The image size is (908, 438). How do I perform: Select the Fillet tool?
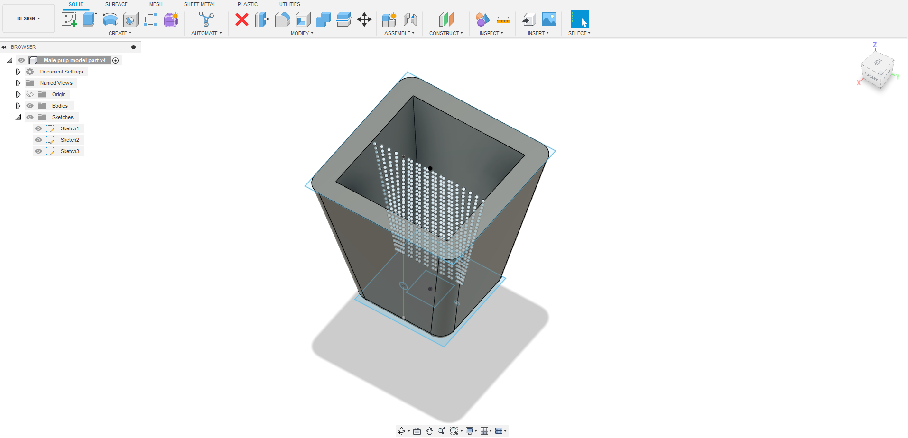282,19
